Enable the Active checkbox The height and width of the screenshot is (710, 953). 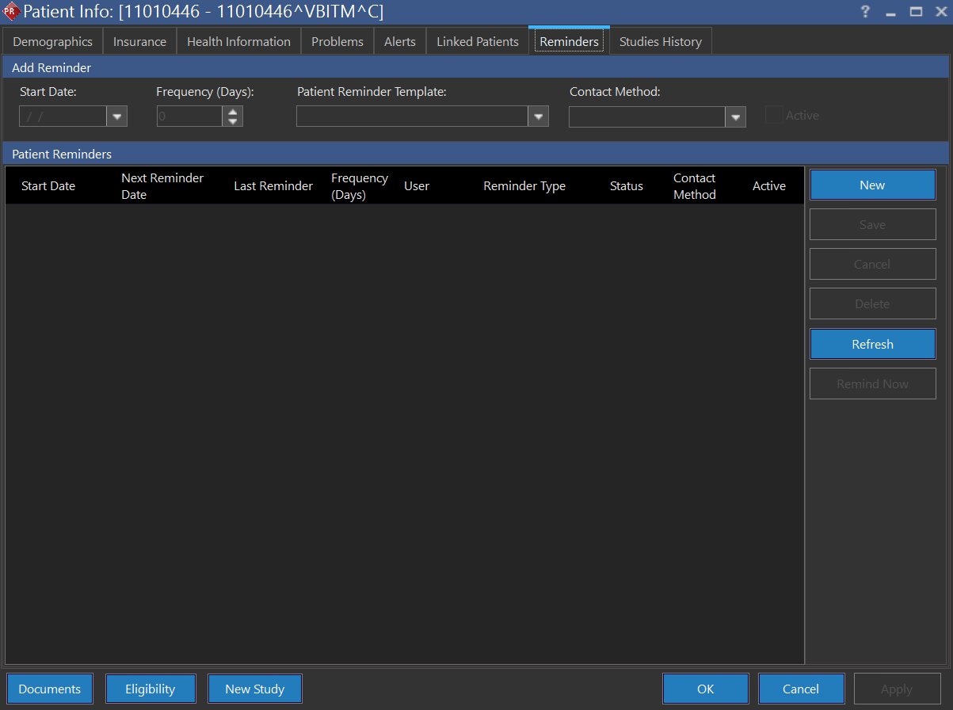(773, 115)
